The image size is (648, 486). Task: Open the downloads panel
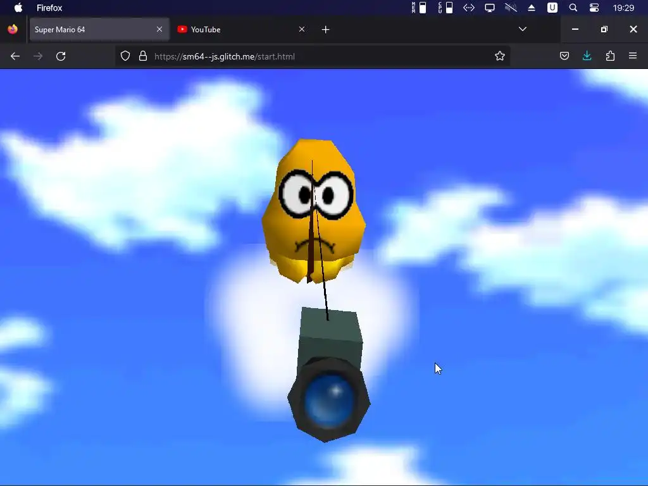tap(587, 56)
